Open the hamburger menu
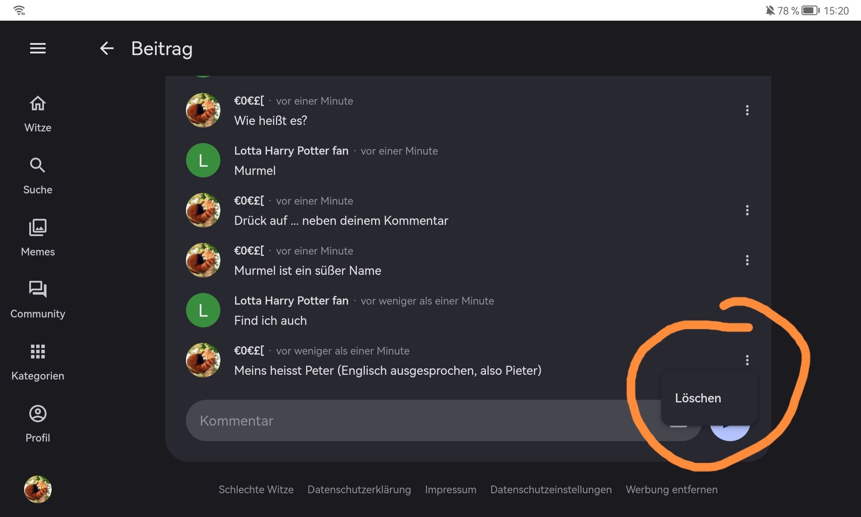 click(38, 48)
